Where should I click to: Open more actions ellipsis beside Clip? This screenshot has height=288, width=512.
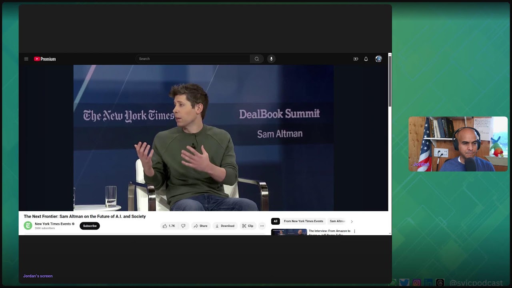pos(262,226)
